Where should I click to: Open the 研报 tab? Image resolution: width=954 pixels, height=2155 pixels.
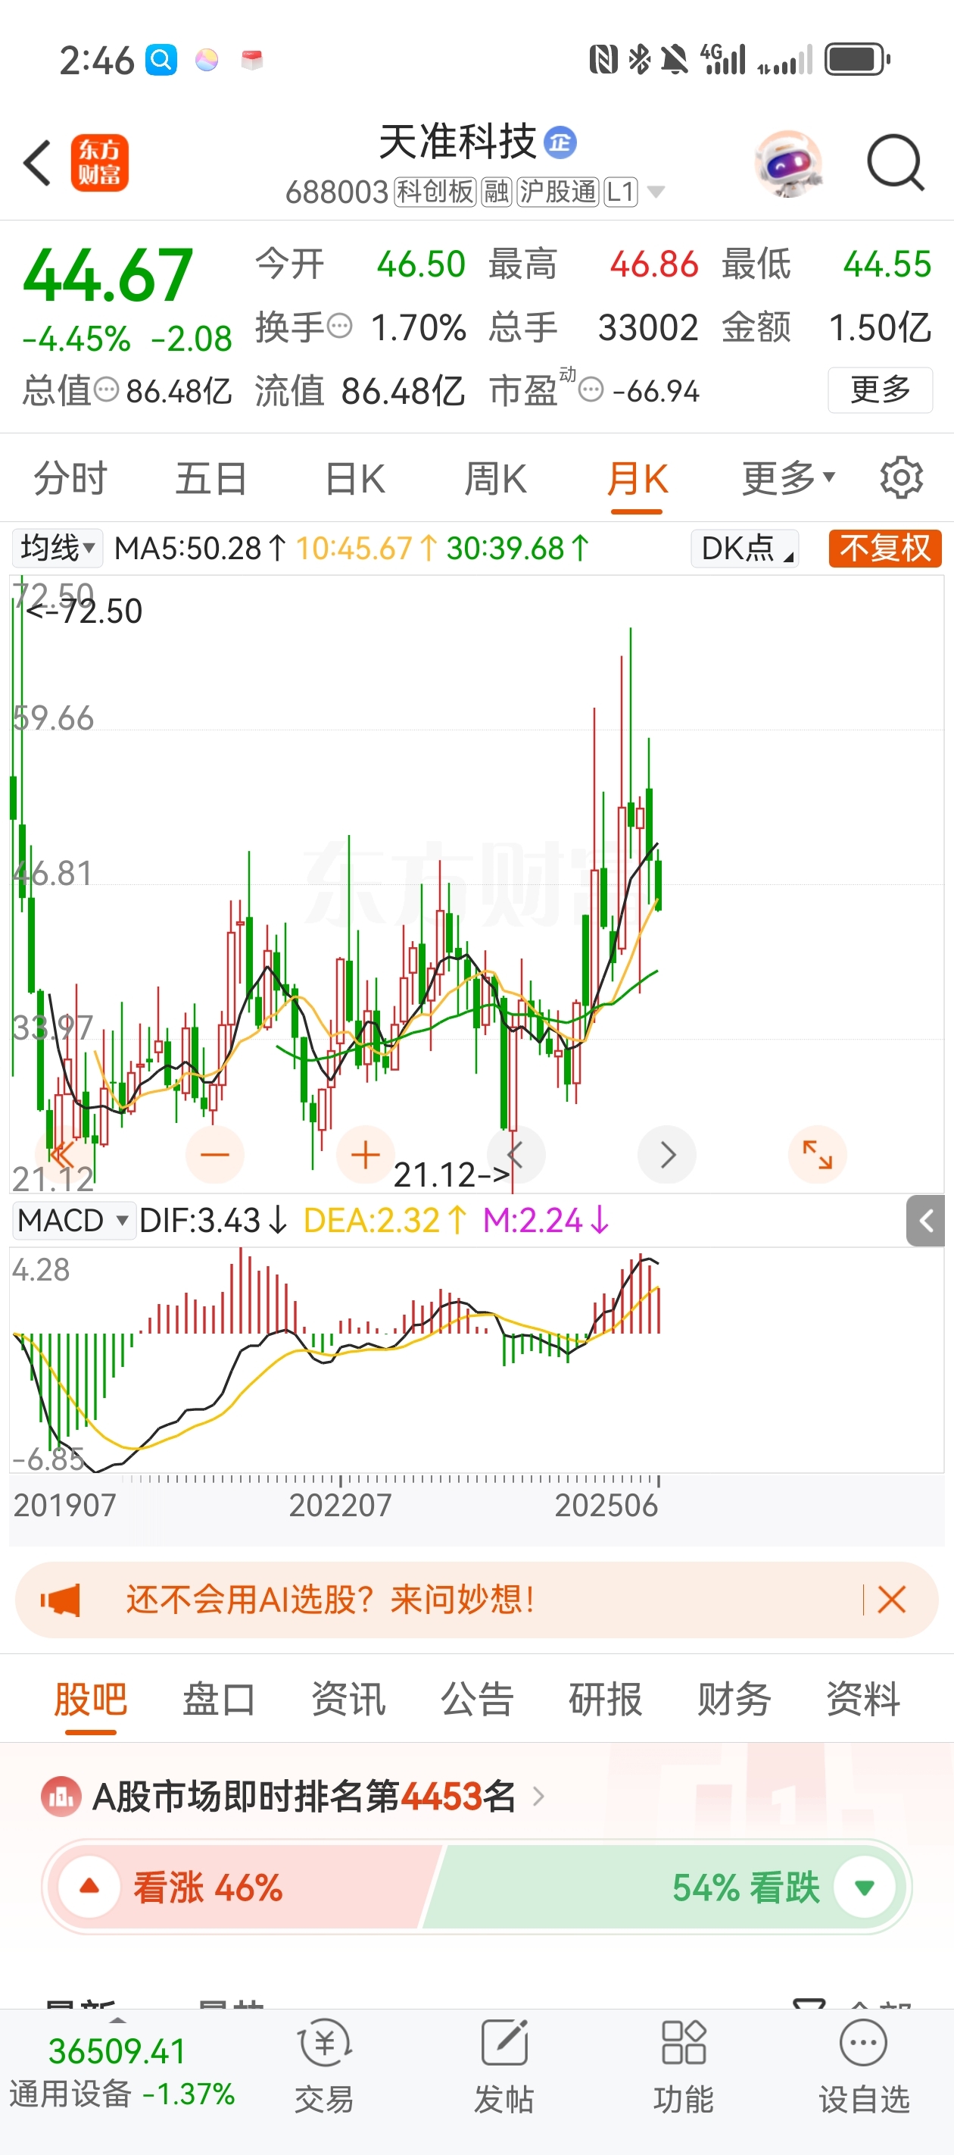point(606,1699)
